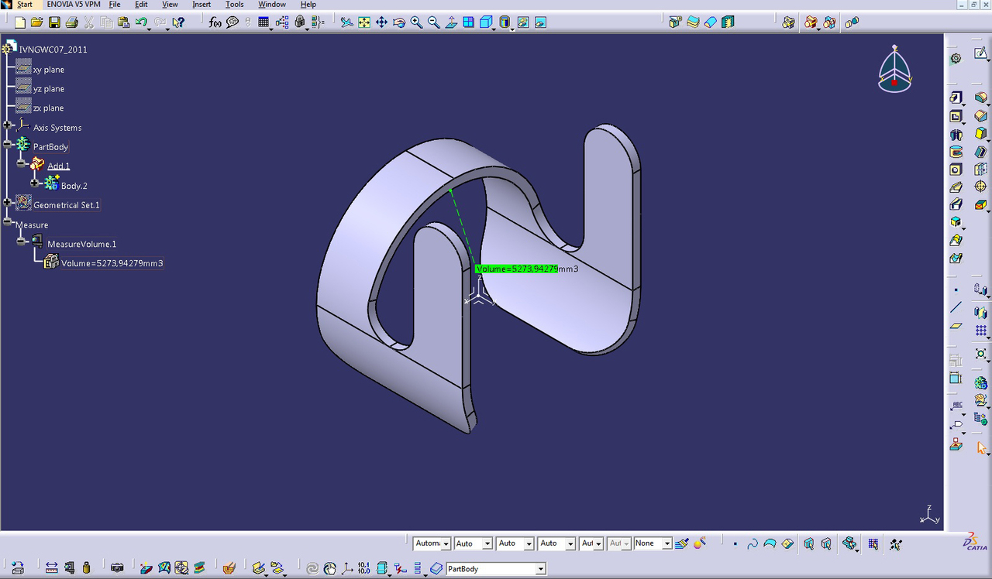992x579 pixels.
Task: Select the Pan view tool
Action: [381, 22]
